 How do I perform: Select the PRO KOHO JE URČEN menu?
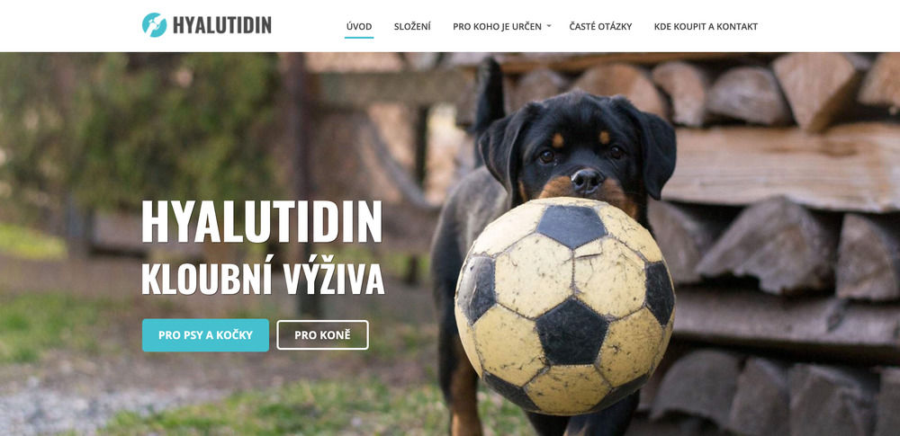click(x=497, y=26)
